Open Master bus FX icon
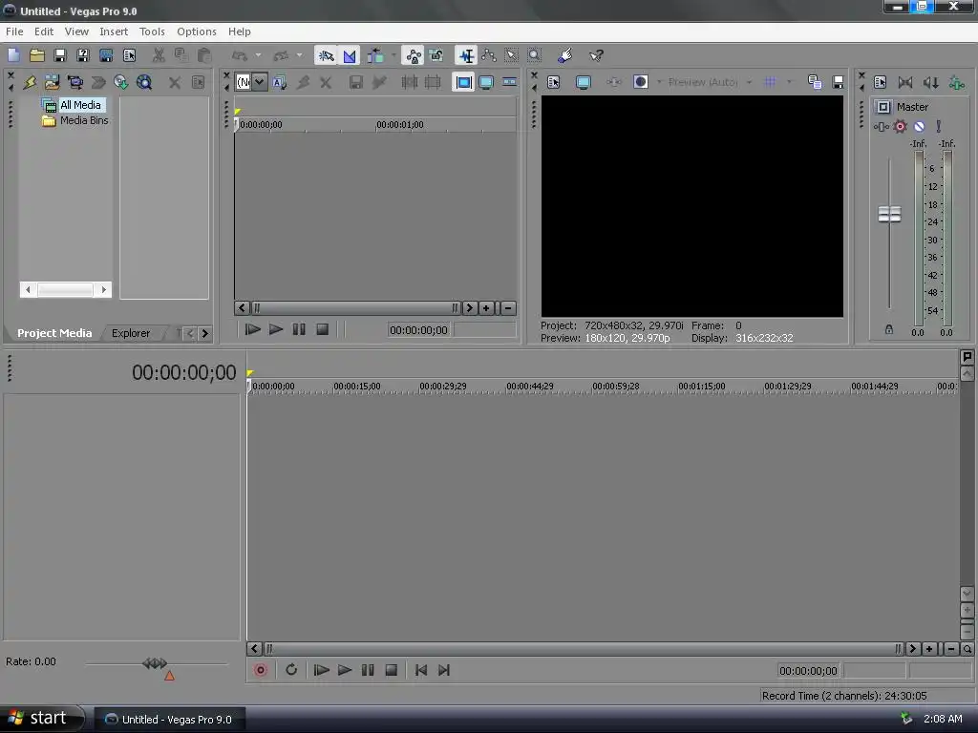978x733 pixels. [881, 127]
